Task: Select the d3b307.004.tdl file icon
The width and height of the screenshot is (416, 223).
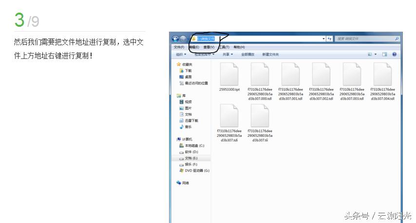Action: [382, 74]
